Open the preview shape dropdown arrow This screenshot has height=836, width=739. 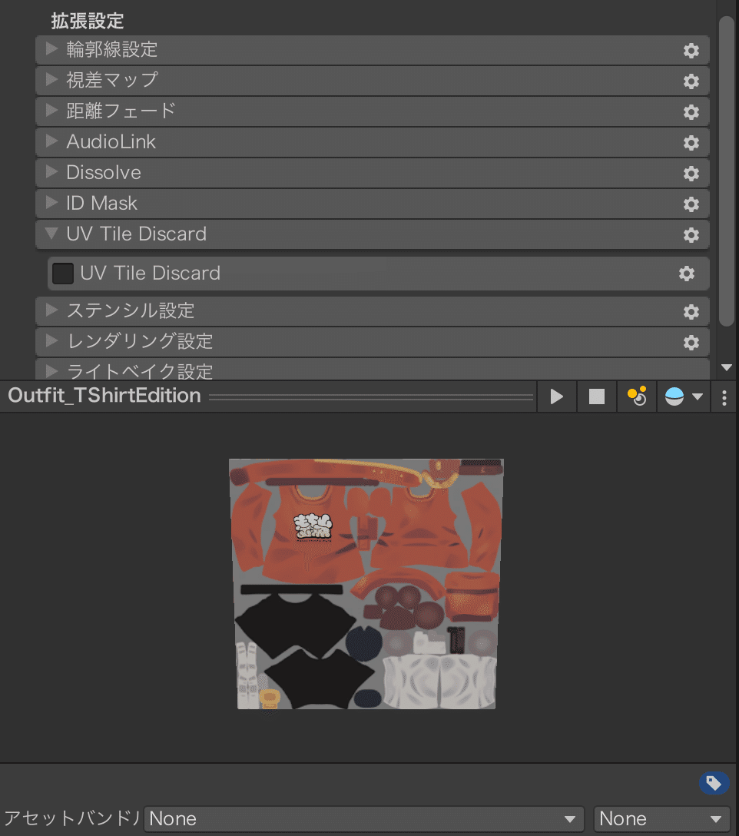coord(696,396)
